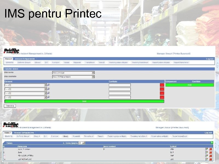Select Alocare Echipamente tab in lower screenshot
Screen dimensions: 219x164
click(24, 133)
